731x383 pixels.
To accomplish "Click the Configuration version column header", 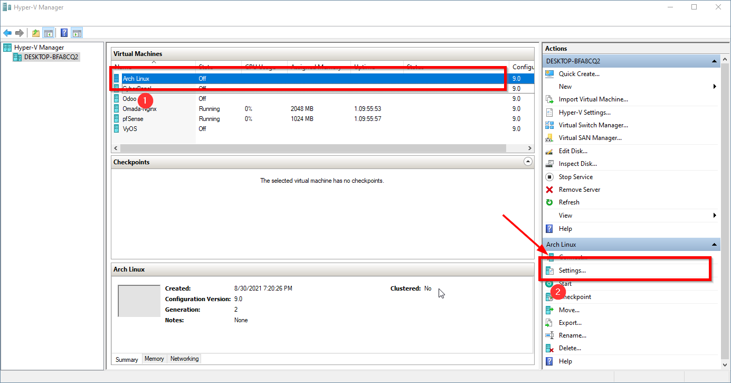I will click(x=522, y=68).
